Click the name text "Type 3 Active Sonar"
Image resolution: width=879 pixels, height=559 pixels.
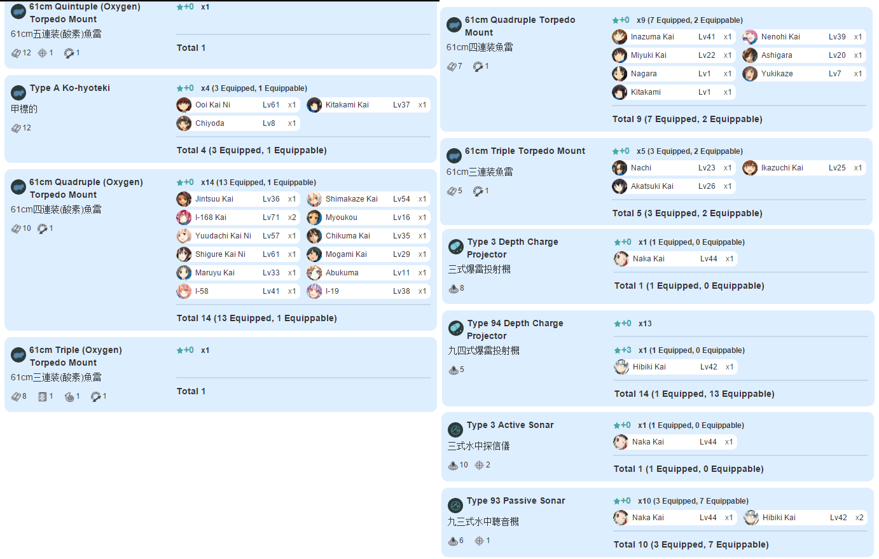click(510, 425)
